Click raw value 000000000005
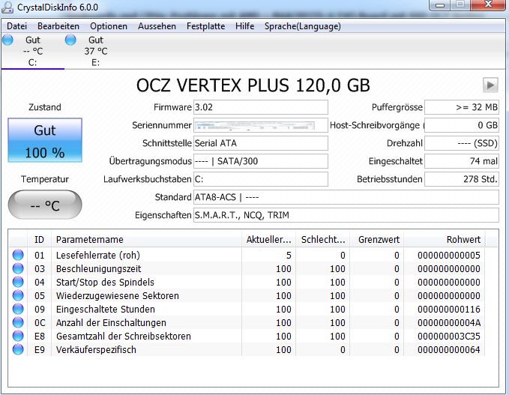This screenshot has width=509, height=395. coord(449,255)
